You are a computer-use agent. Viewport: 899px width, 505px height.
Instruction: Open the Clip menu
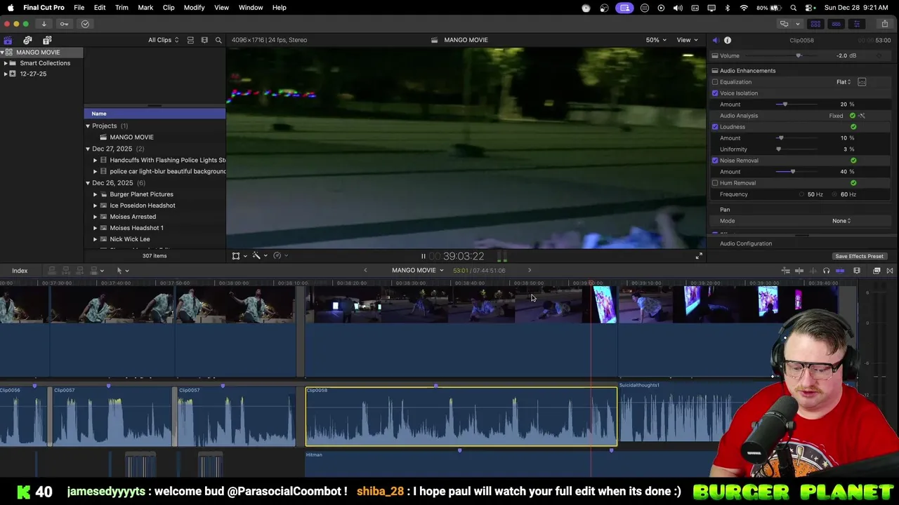(x=169, y=8)
